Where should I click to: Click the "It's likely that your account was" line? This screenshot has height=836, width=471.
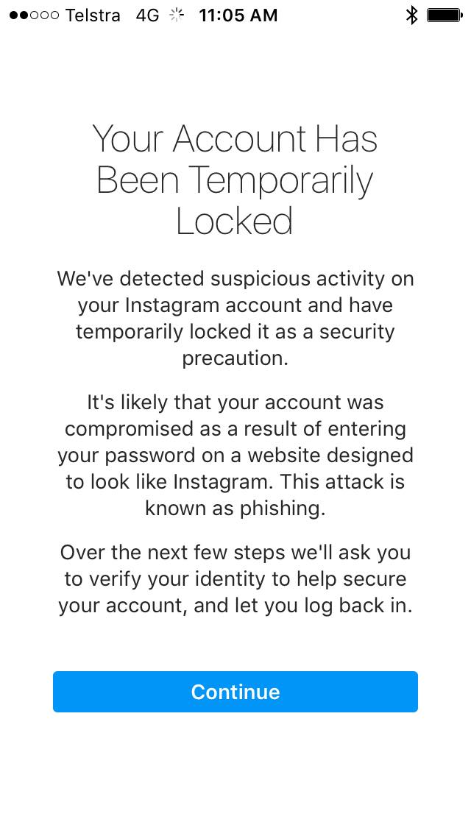tap(235, 403)
